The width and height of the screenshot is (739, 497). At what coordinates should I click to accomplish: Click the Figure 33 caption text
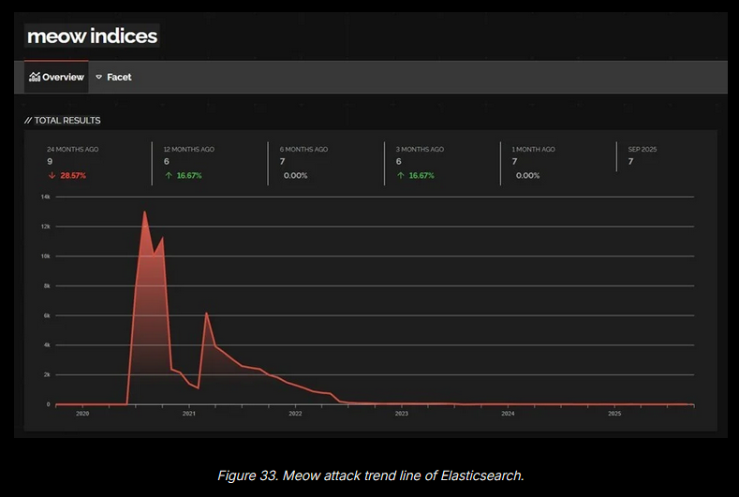click(x=370, y=475)
